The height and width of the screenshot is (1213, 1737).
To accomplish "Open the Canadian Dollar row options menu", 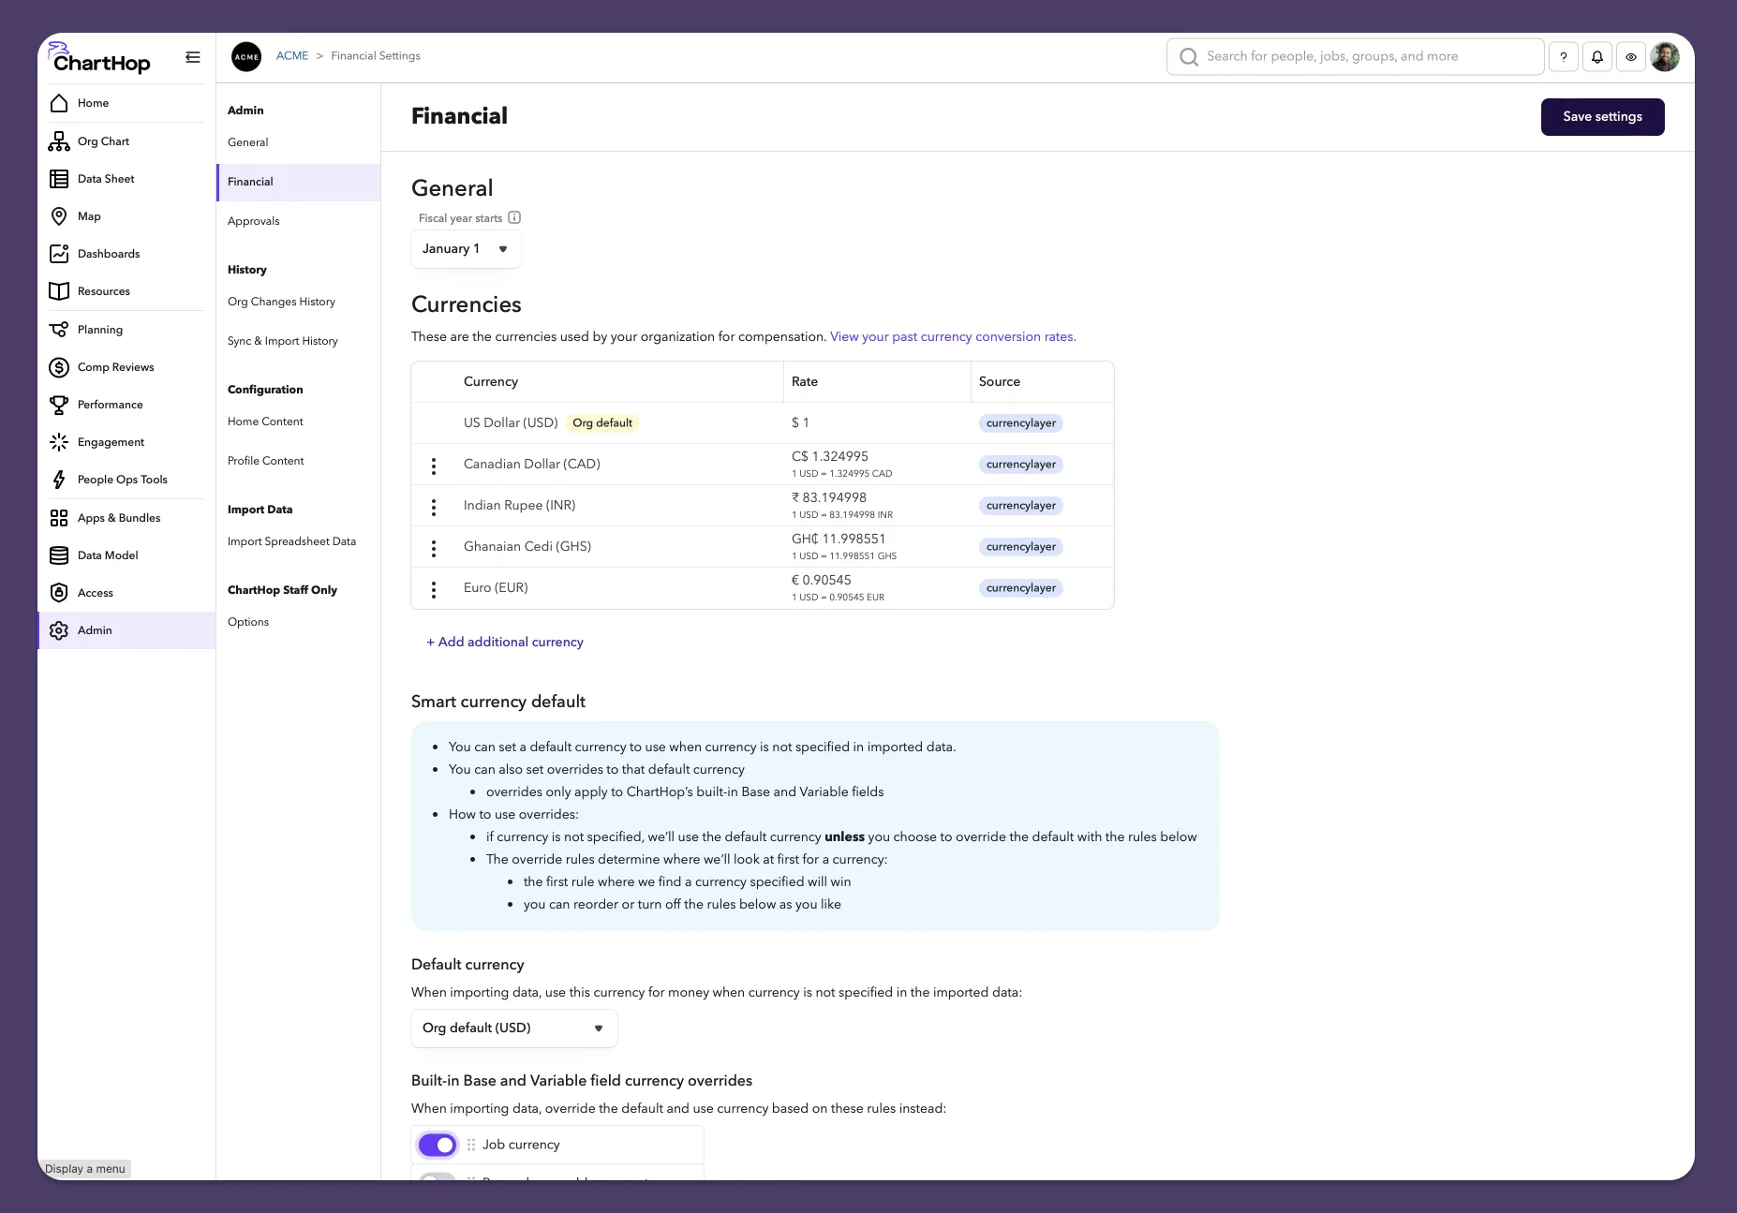I will tap(433, 466).
